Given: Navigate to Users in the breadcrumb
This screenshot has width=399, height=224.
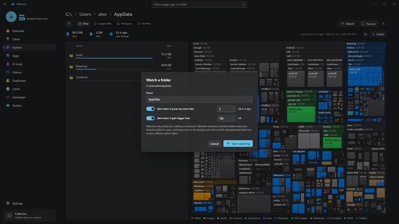Looking at the screenshot, I should coord(85,14).
